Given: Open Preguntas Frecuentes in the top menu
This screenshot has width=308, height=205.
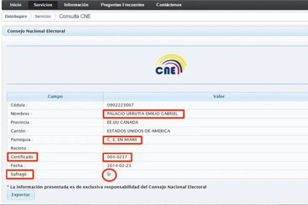Looking at the screenshot, I should [122, 5].
